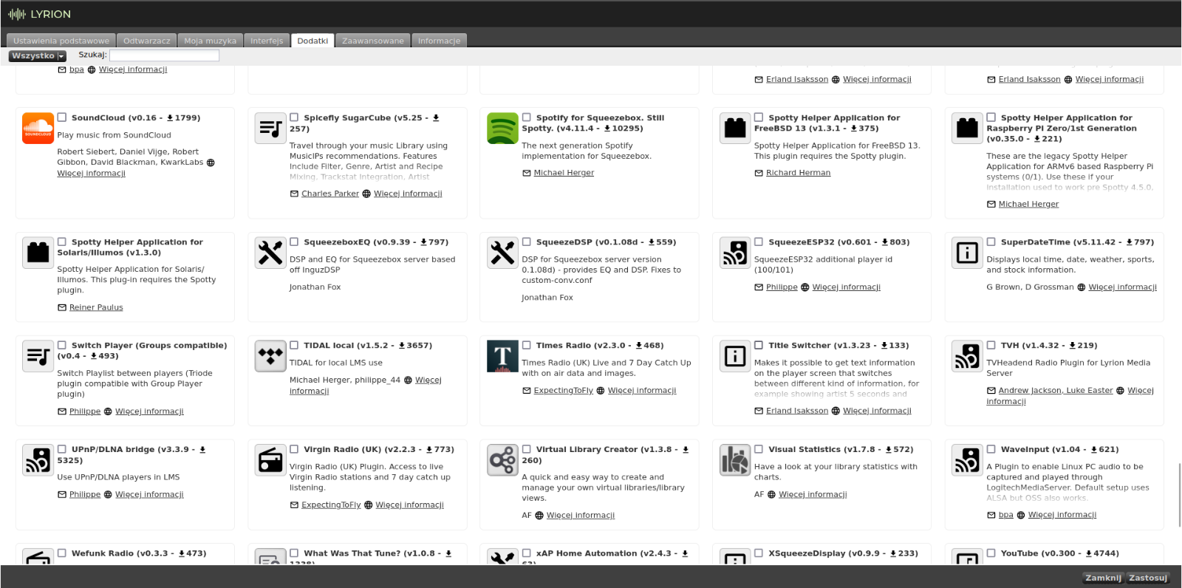
Task: Open the ExpectingToFly link under Virgin Radio
Action: (331, 505)
